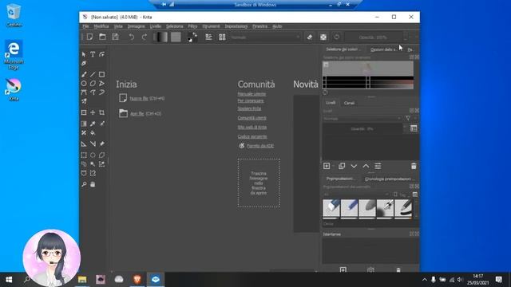Open the brush presets chooser grid icon

pos(222,37)
